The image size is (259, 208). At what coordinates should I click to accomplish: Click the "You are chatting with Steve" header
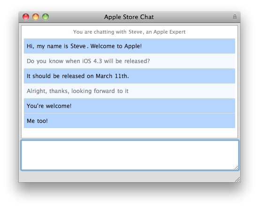[129, 32]
